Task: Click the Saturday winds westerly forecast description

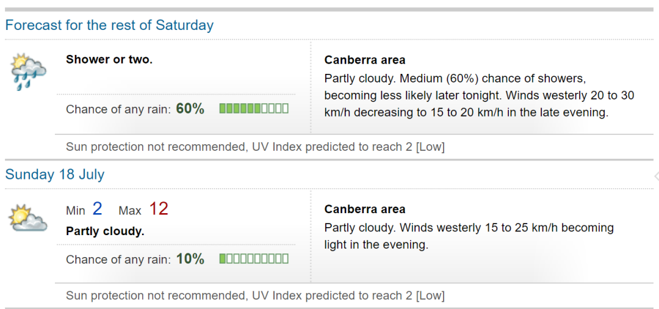Action: (x=479, y=96)
